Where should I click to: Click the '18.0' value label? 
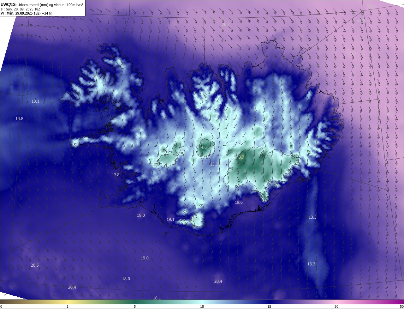(126, 279)
